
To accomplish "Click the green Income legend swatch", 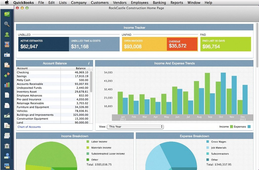I will click(231, 127).
